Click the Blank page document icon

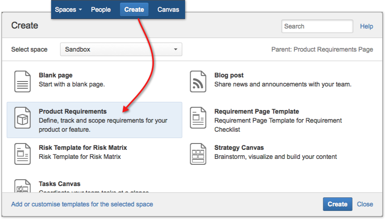23,81
